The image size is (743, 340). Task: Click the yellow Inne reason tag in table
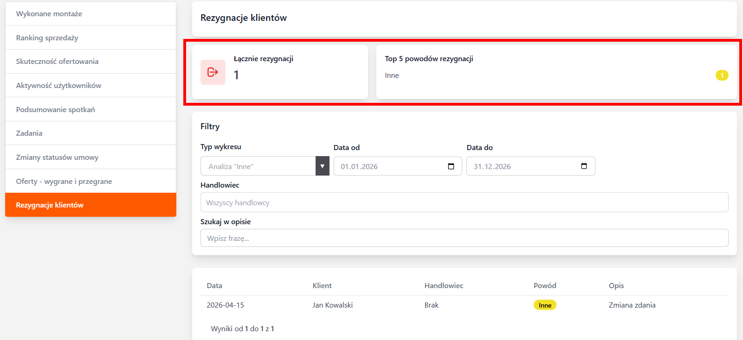[545, 305]
